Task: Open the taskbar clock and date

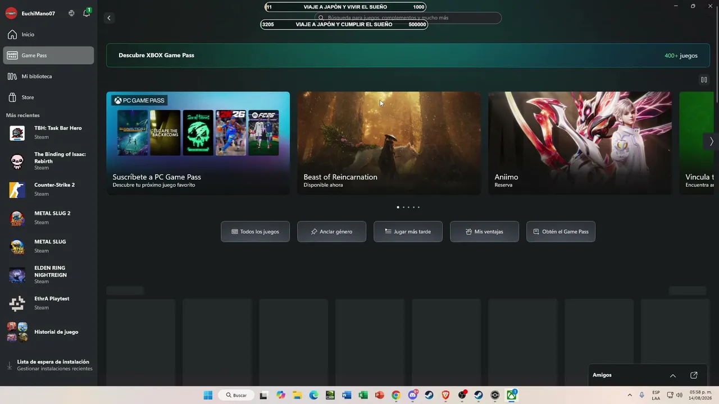Action: 700,395
